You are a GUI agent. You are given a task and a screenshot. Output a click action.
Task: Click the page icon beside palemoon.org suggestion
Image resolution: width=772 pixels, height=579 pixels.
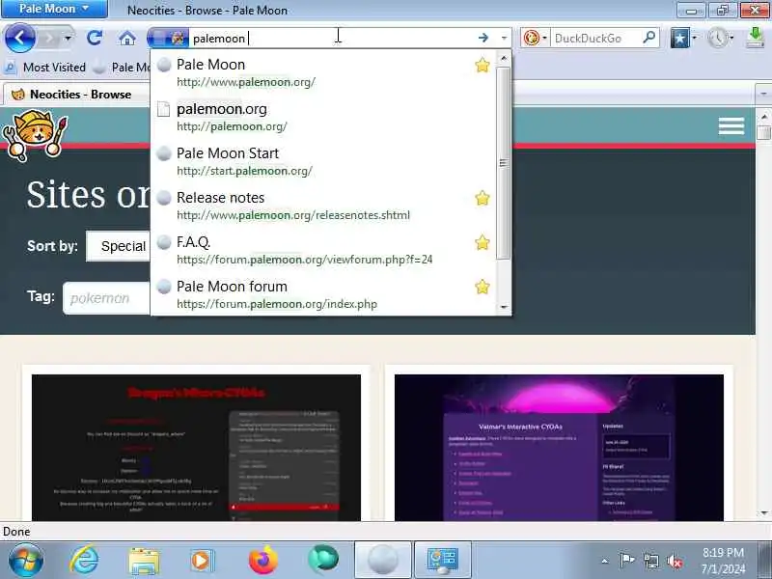pyautogui.click(x=163, y=109)
